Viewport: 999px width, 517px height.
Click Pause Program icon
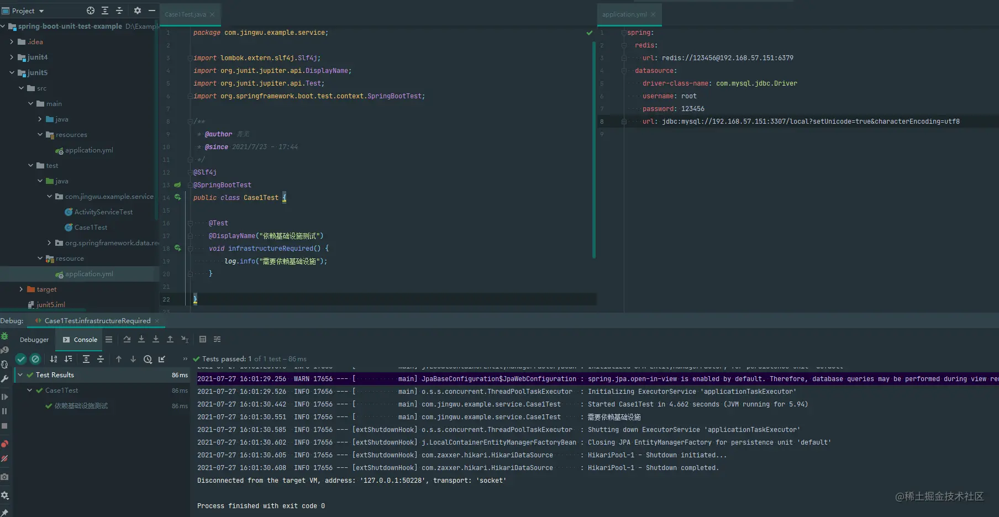4,412
